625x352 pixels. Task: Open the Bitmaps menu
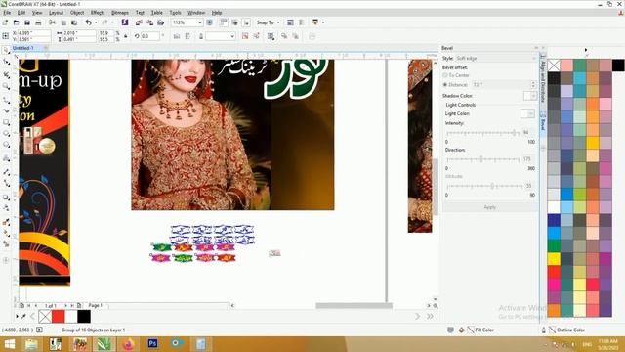(119, 13)
